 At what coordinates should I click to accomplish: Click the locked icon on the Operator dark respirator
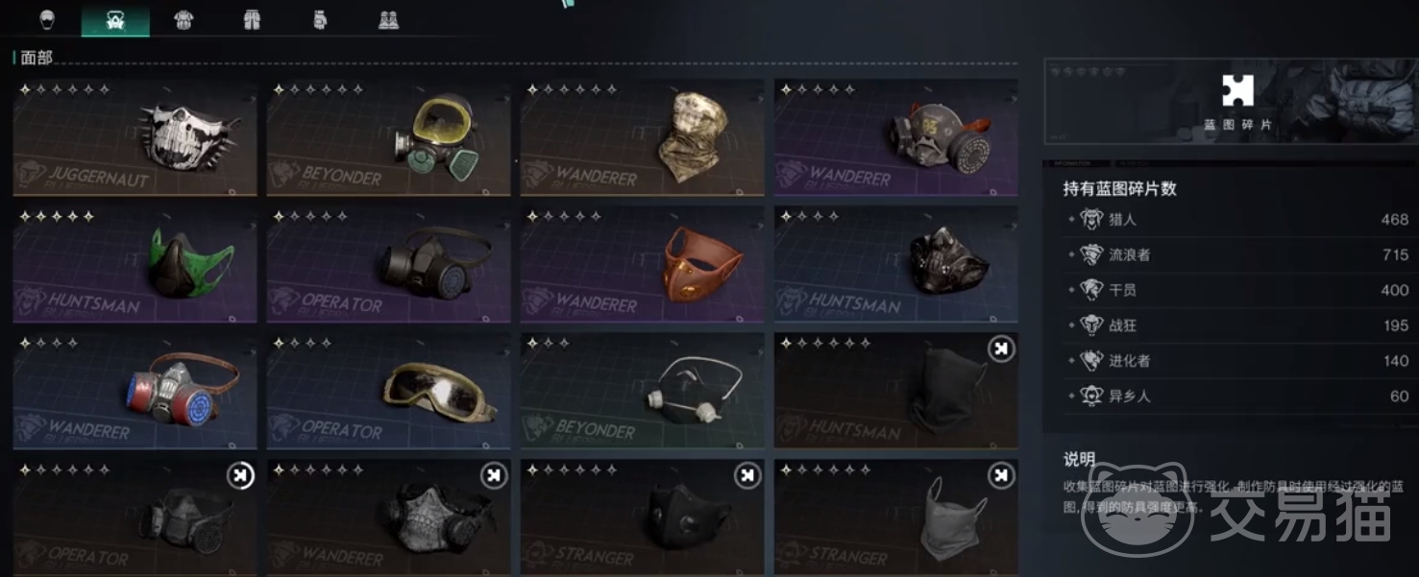pyautogui.click(x=240, y=475)
